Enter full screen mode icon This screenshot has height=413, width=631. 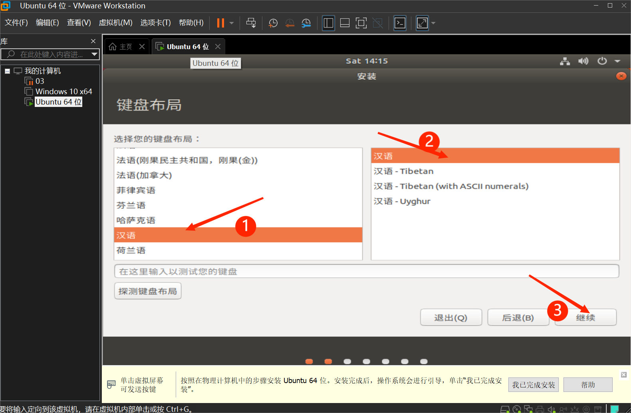pyautogui.click(x=361, y=23)
